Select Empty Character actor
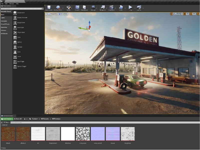 [x=20, y=18]
